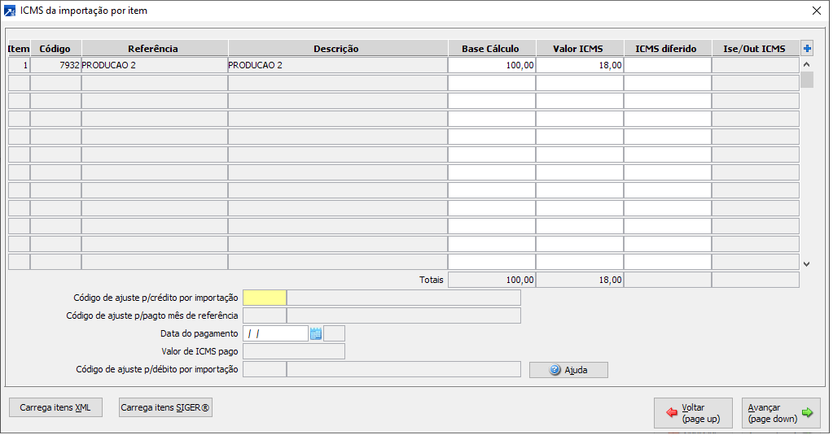This screenshot has height=435, width=833.
Task: Click Carrega itens SIGER button
Action: (x=165, y=407)
